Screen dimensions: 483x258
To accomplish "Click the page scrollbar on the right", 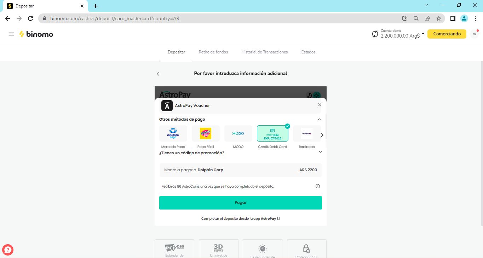I will (x=481, y=143).
